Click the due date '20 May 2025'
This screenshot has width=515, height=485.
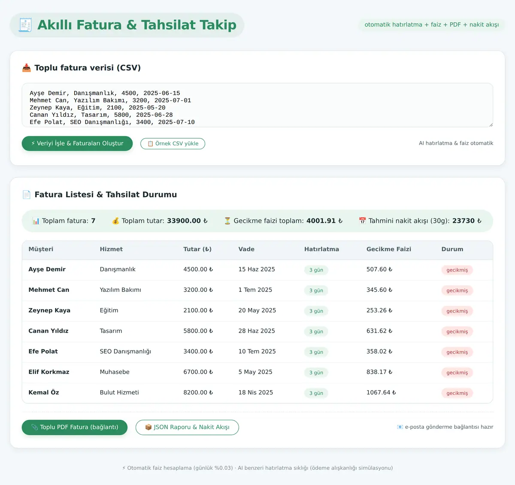pyautogui.click(x=257, y=311)
